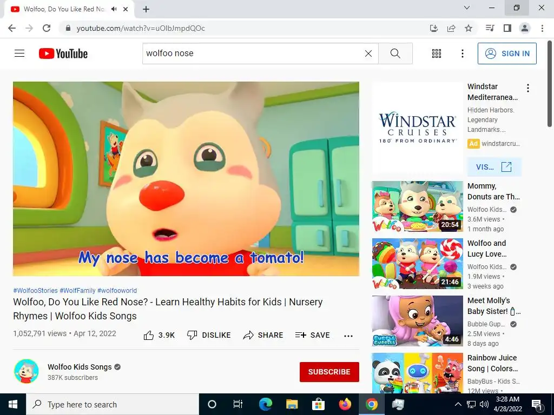Open Microsoft Store from taskbar
This screenshot has width=554, height=415.
coord(318,404)
